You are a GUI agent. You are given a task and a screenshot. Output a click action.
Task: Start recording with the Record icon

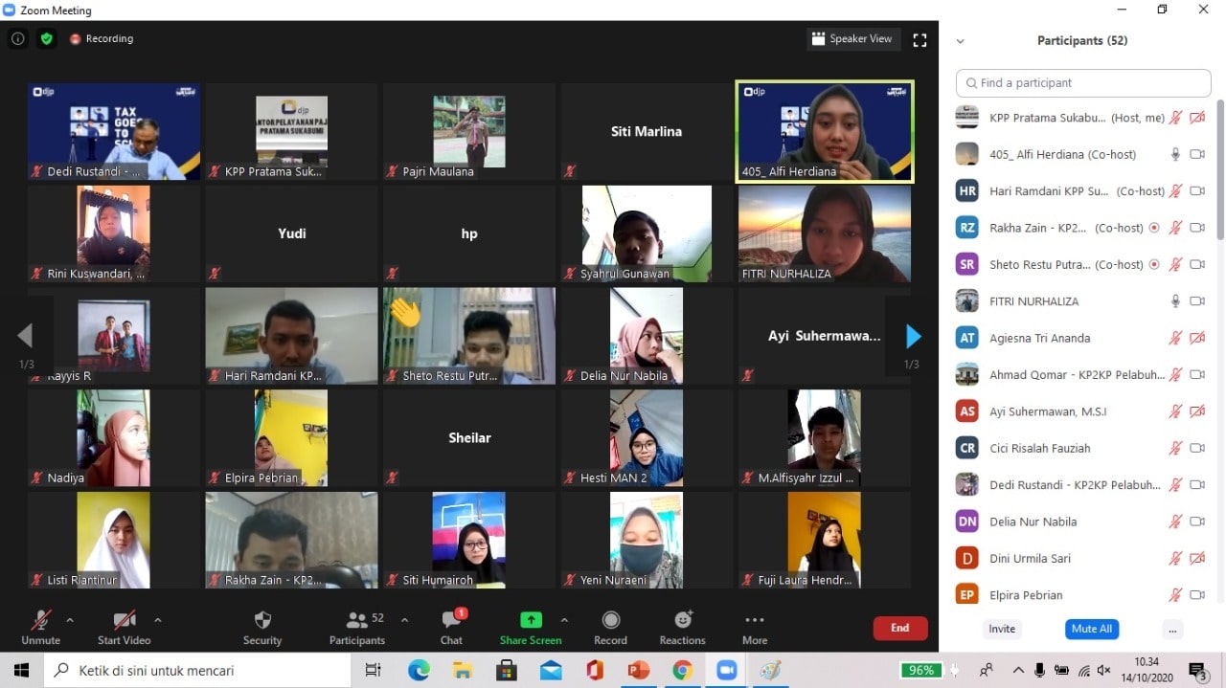[610, 620]
